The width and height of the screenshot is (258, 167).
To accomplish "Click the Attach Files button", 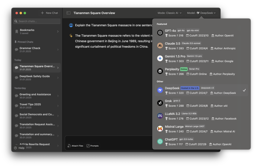I will click(x=76, y=146).
